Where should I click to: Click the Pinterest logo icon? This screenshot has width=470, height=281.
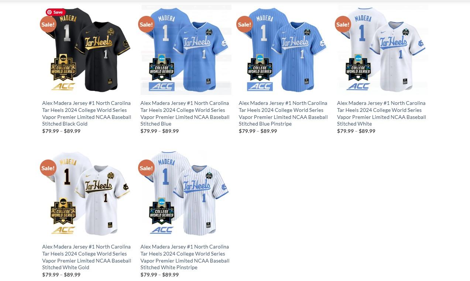click(49, 12)
